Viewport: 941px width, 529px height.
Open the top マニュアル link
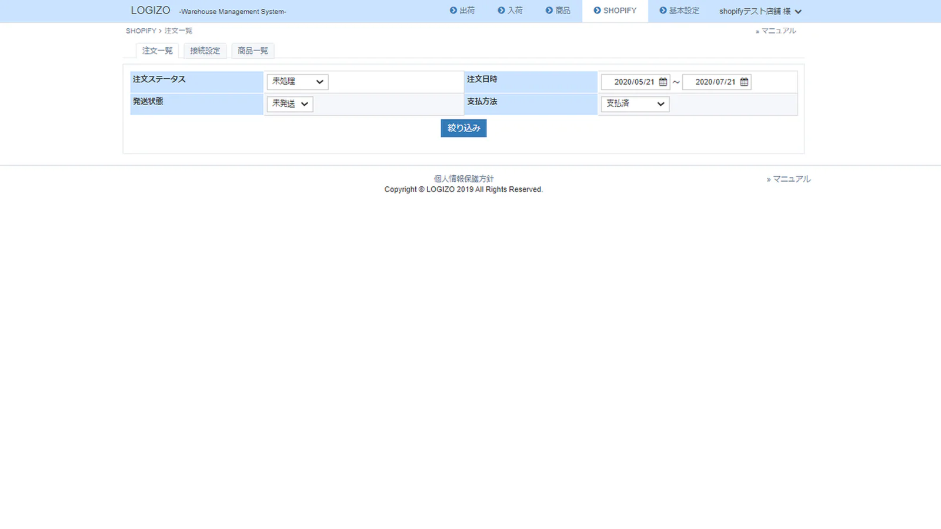coord(776,31)
